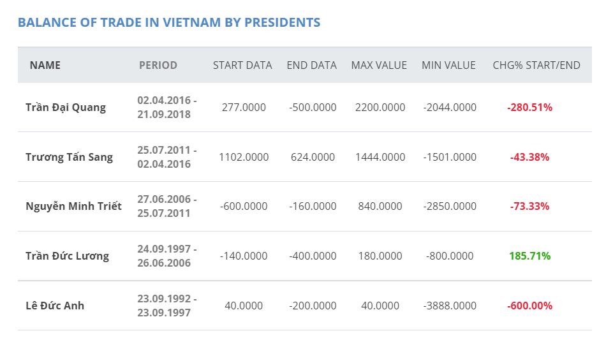The width and height of the screenshot is (606, 340).
Task: Click the -3888.0000 min value cell
Action: [450, 306]
